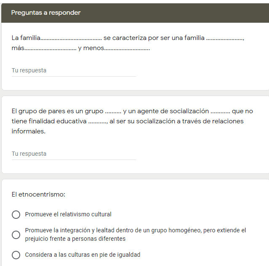
Task: Click the text "El grupo de pares es un grupo"
Action: [x=57, y=111]
